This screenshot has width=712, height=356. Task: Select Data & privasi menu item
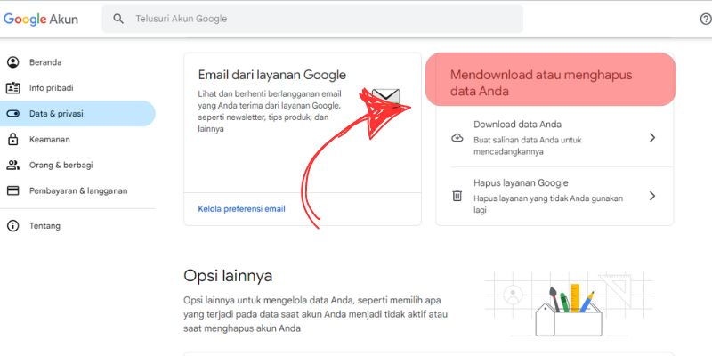(x=77, y=114)
